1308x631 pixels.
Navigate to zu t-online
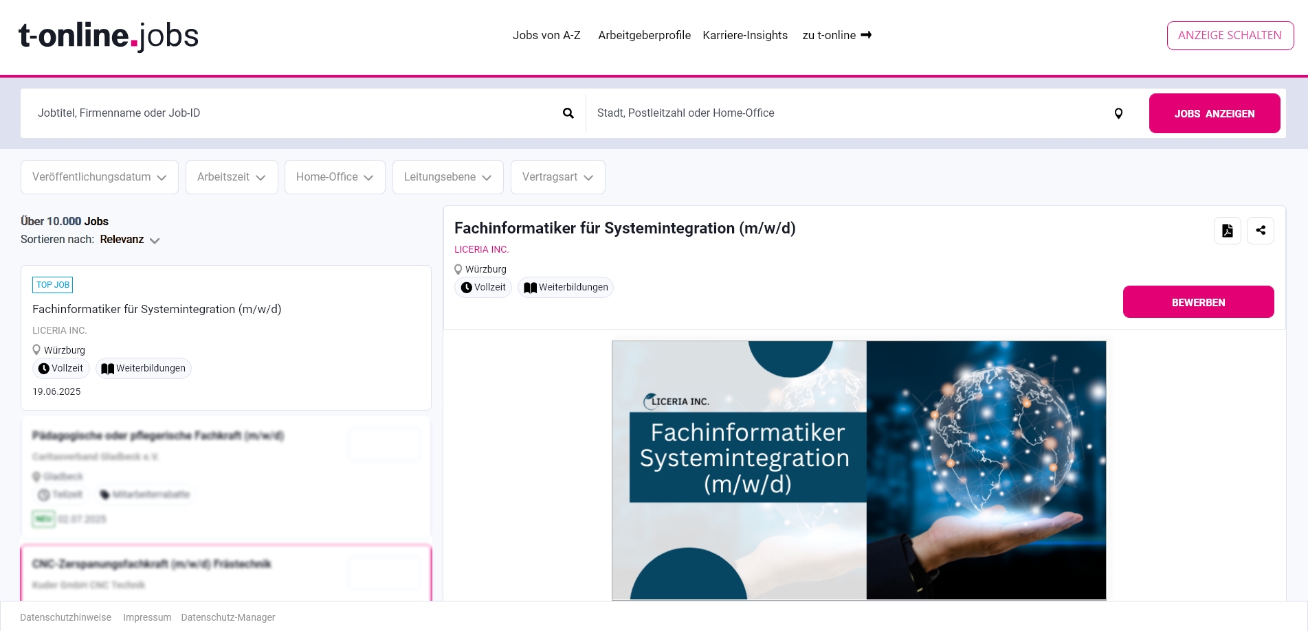[836, 35]
